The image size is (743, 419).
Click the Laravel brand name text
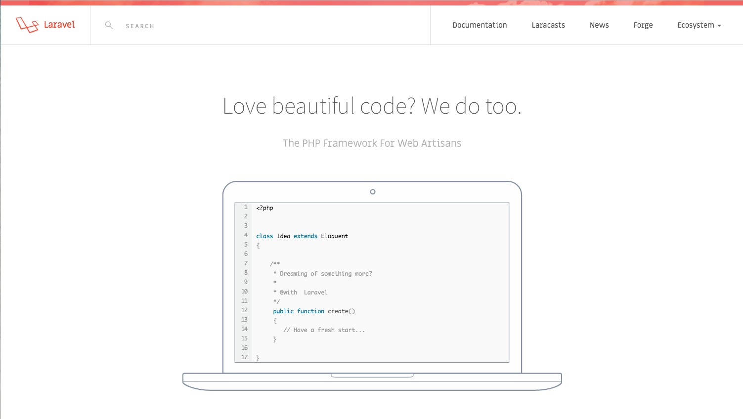click(x=59, y=24)
